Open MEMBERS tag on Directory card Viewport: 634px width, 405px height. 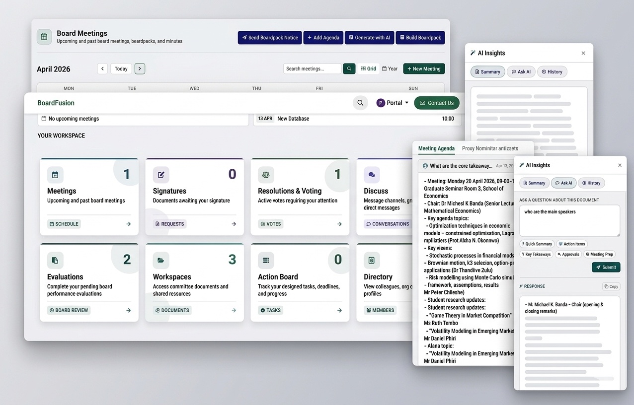point(381,310)
